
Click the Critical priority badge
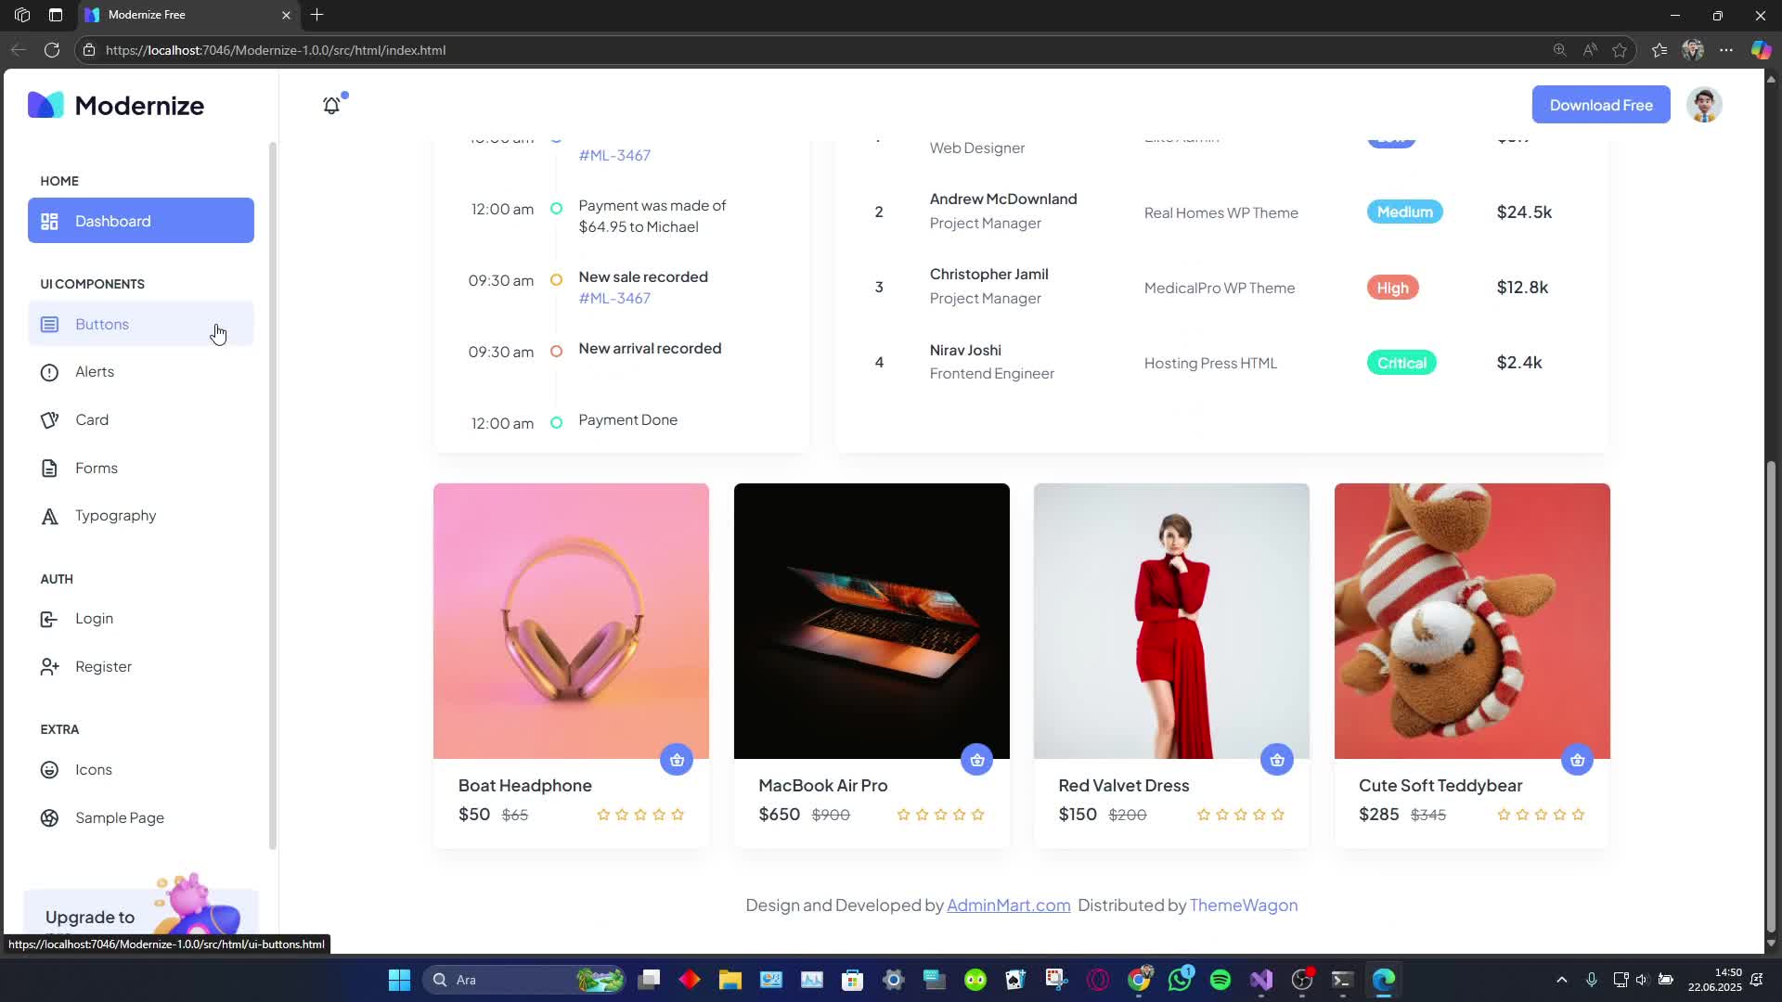(1401, 363)
